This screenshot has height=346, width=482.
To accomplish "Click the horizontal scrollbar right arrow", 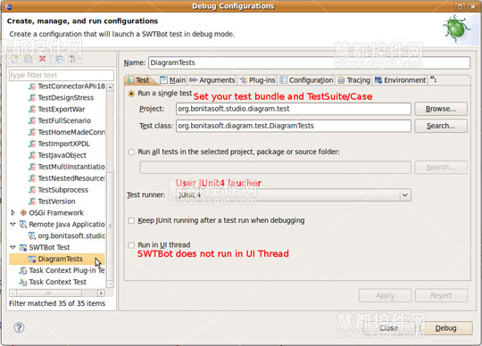I will (101, 293).
